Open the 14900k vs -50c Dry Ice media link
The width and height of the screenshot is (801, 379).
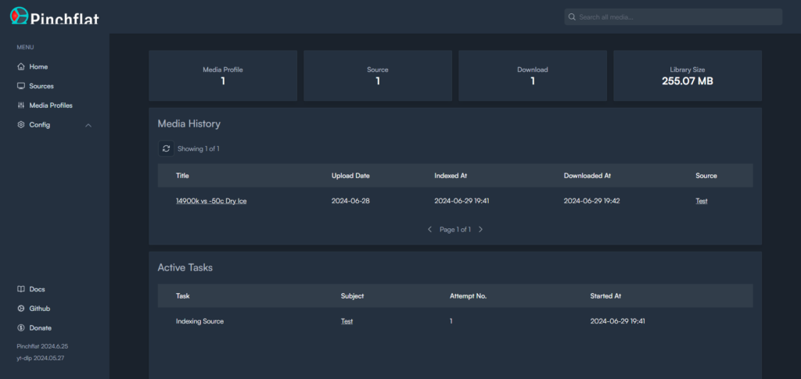211,201
